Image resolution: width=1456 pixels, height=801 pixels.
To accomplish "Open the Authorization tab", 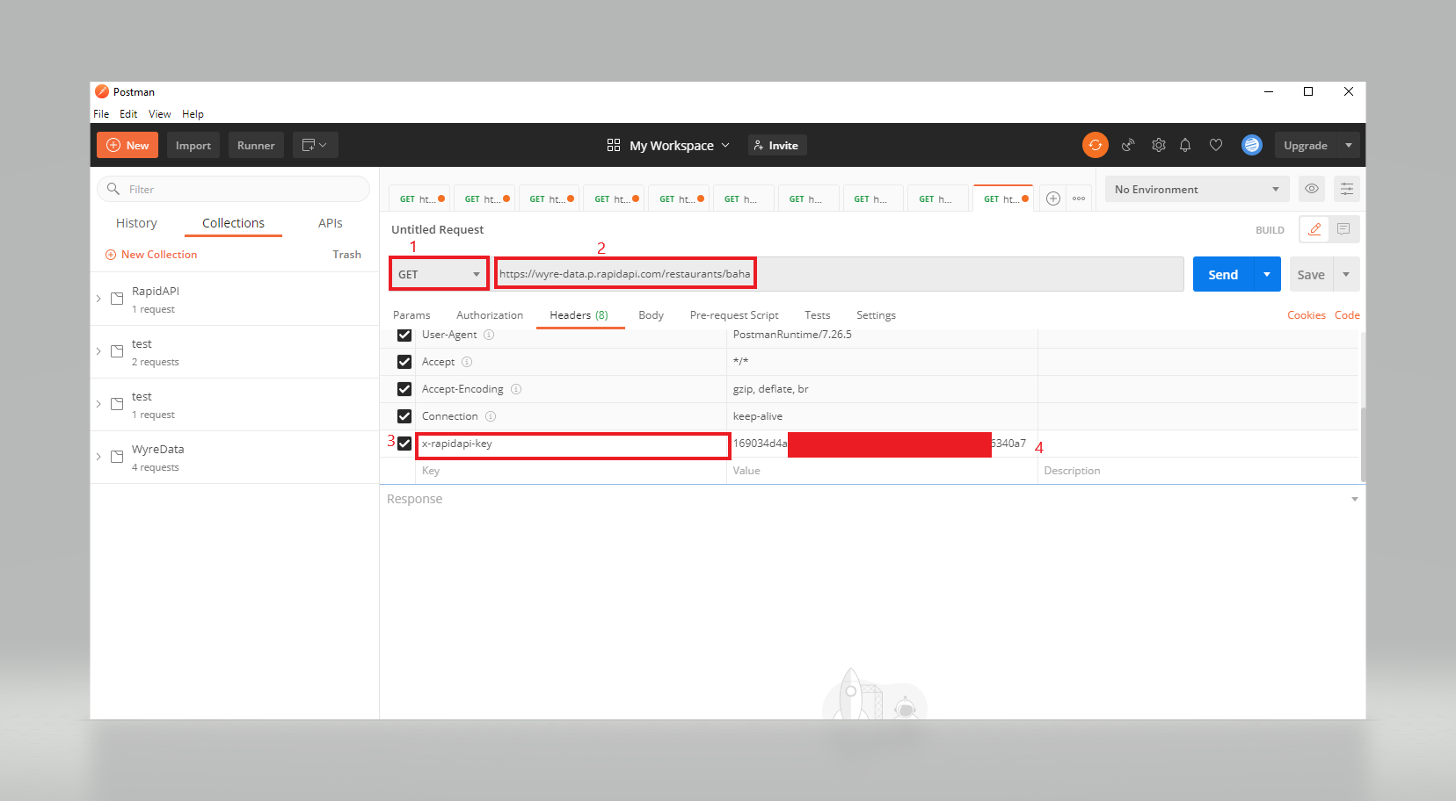I will point(490,315).
